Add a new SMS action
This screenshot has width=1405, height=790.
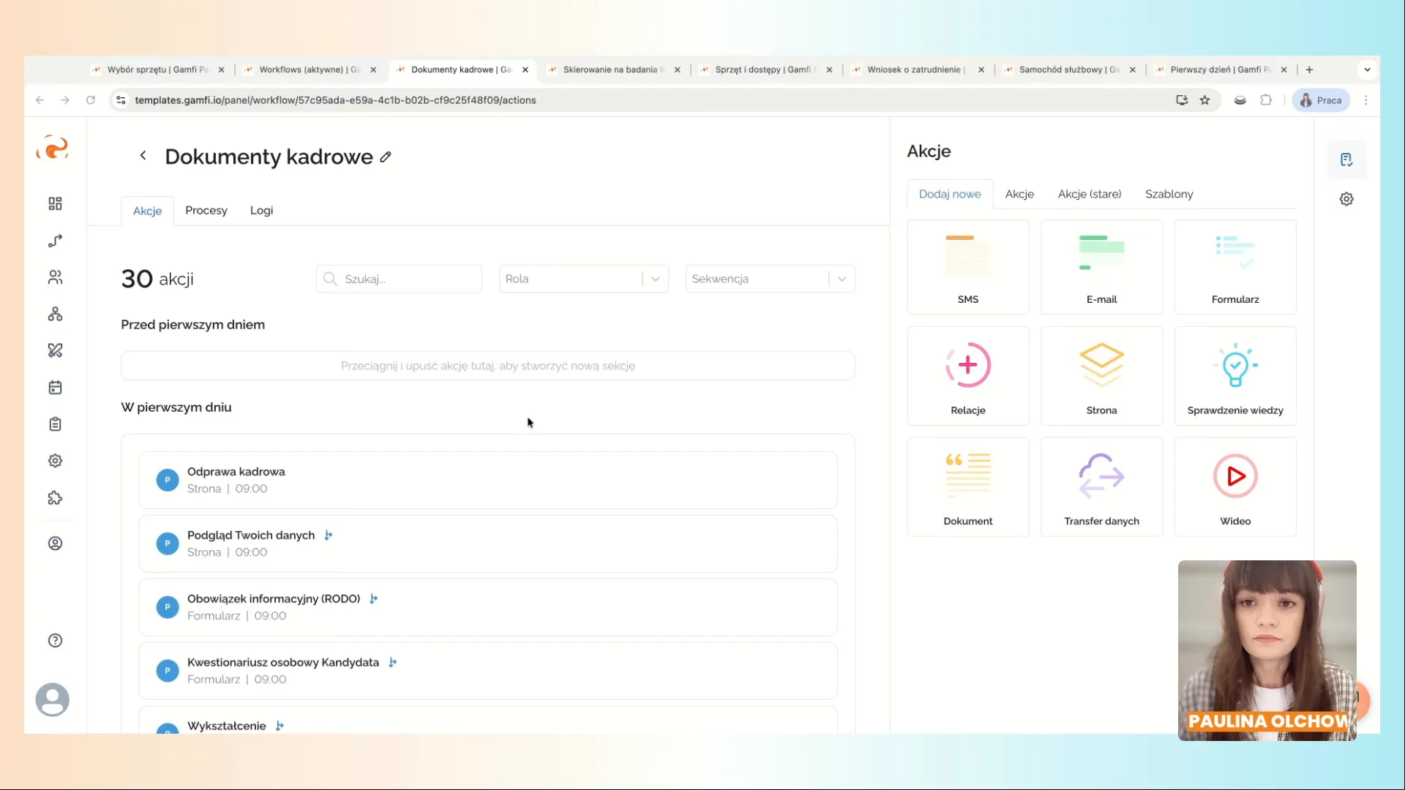(967, 267)
